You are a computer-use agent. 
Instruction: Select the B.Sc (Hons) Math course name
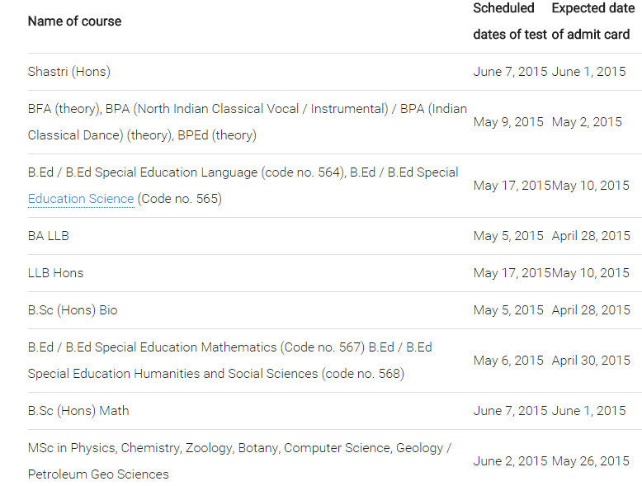(x=78, y=411)
